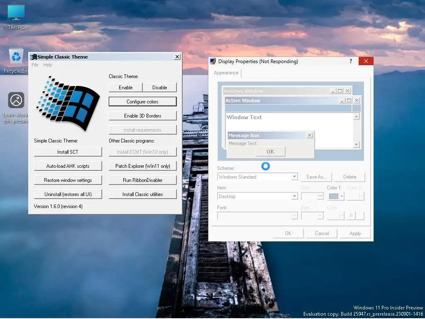
Task: Click the preview Message Box OK button
Action: 271,152
